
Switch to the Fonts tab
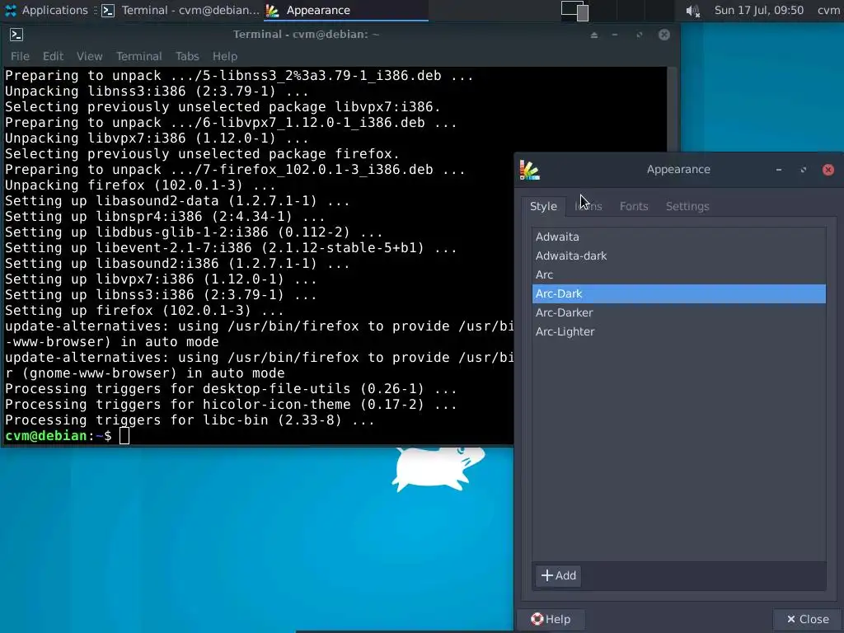[x=634, y=206]
